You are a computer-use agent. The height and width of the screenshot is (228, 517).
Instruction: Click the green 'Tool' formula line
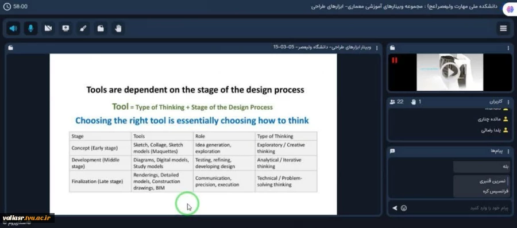192,107
